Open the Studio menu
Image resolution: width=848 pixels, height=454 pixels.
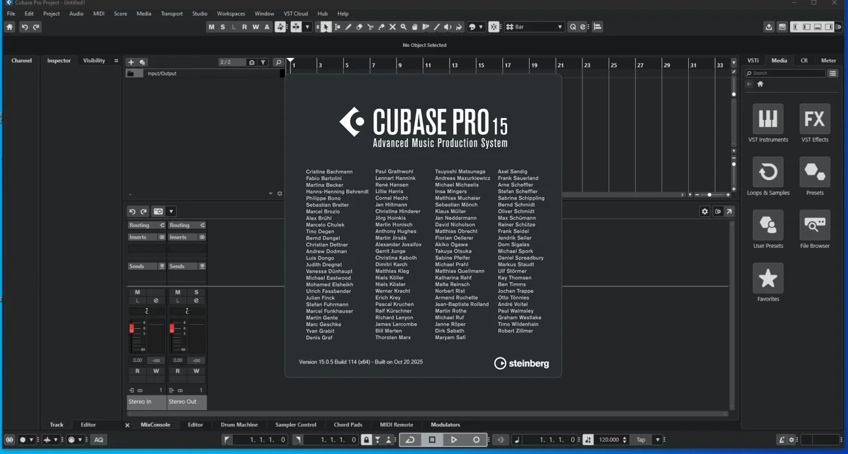pyautogui.click(x=199, y=13)
